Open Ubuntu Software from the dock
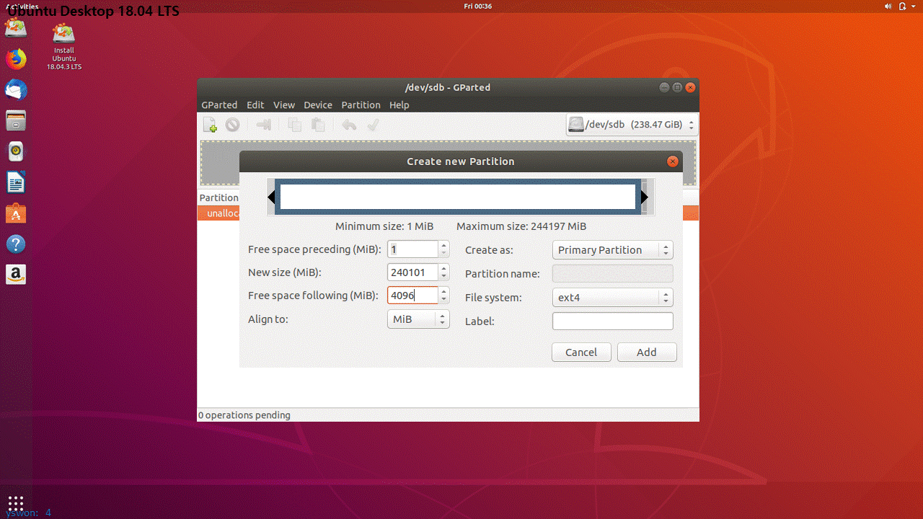 16,213
